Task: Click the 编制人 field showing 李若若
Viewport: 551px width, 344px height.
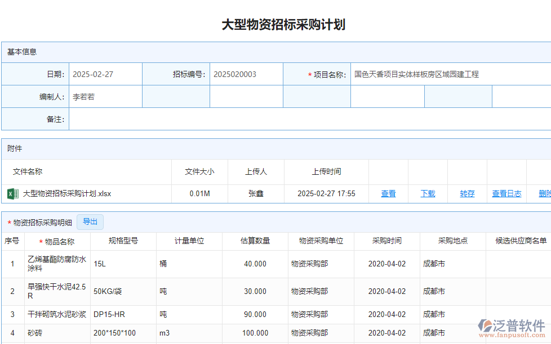Action: pos(105,96)
